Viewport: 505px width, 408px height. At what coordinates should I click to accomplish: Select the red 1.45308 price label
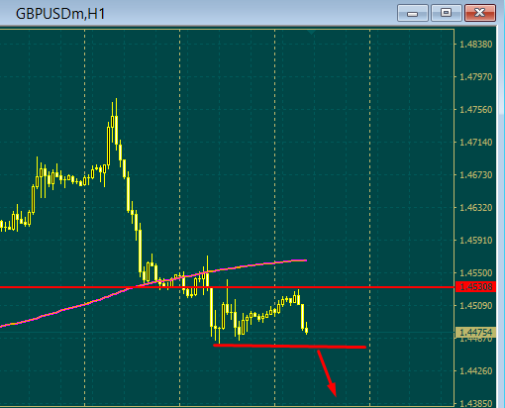click(x=475, y=287)
